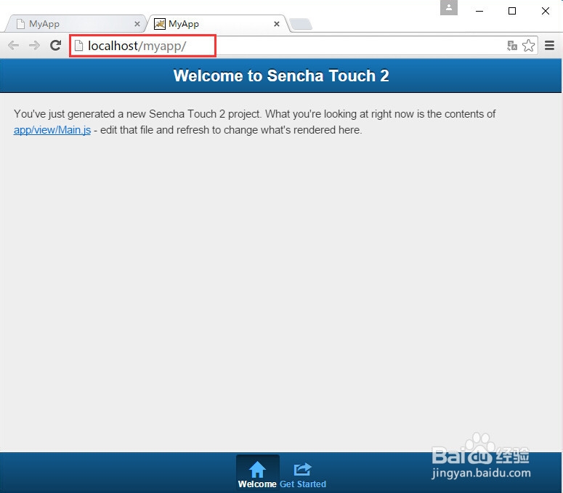Image resolution: width=563 pixels, height=493 pixels.
Task: Select the second MyApp tab with favicon
Action: [x=216, y=24]
